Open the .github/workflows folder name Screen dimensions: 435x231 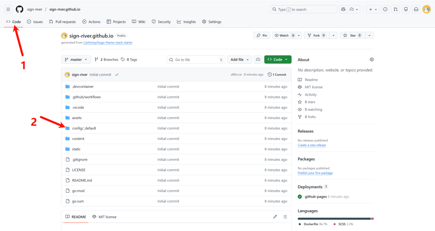tap(86, 97)
